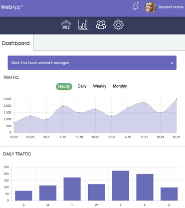Viewport: 185px width, 208px height.
Task: Click the 6-12 data point on traffic chart
Action: click(63, 106)
